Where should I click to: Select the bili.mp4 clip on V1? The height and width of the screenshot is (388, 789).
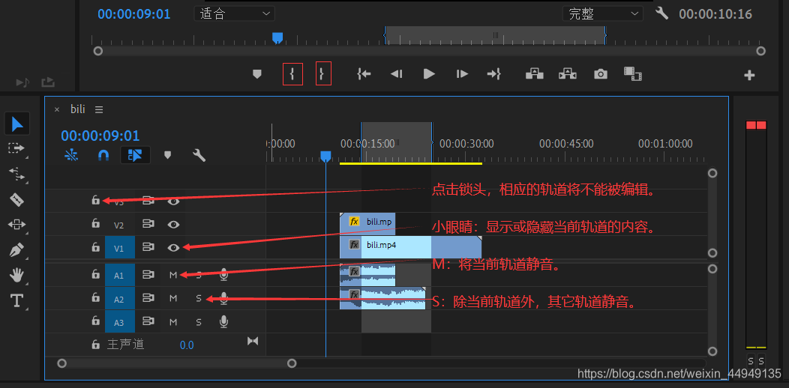point(410,246)
